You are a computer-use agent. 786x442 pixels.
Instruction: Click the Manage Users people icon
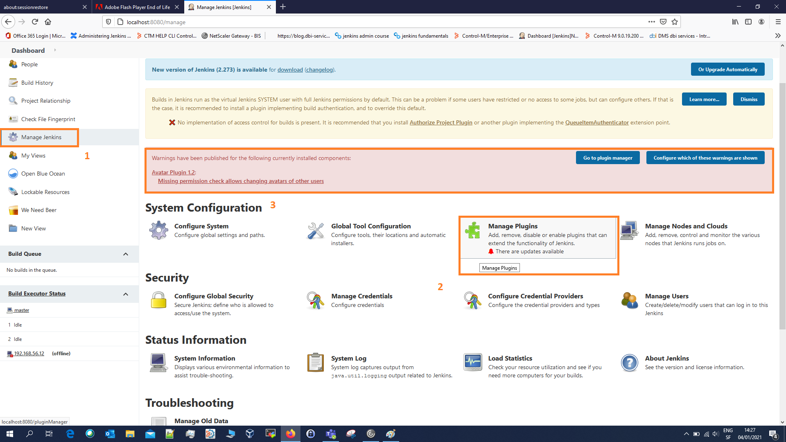[x=629, y=300]
